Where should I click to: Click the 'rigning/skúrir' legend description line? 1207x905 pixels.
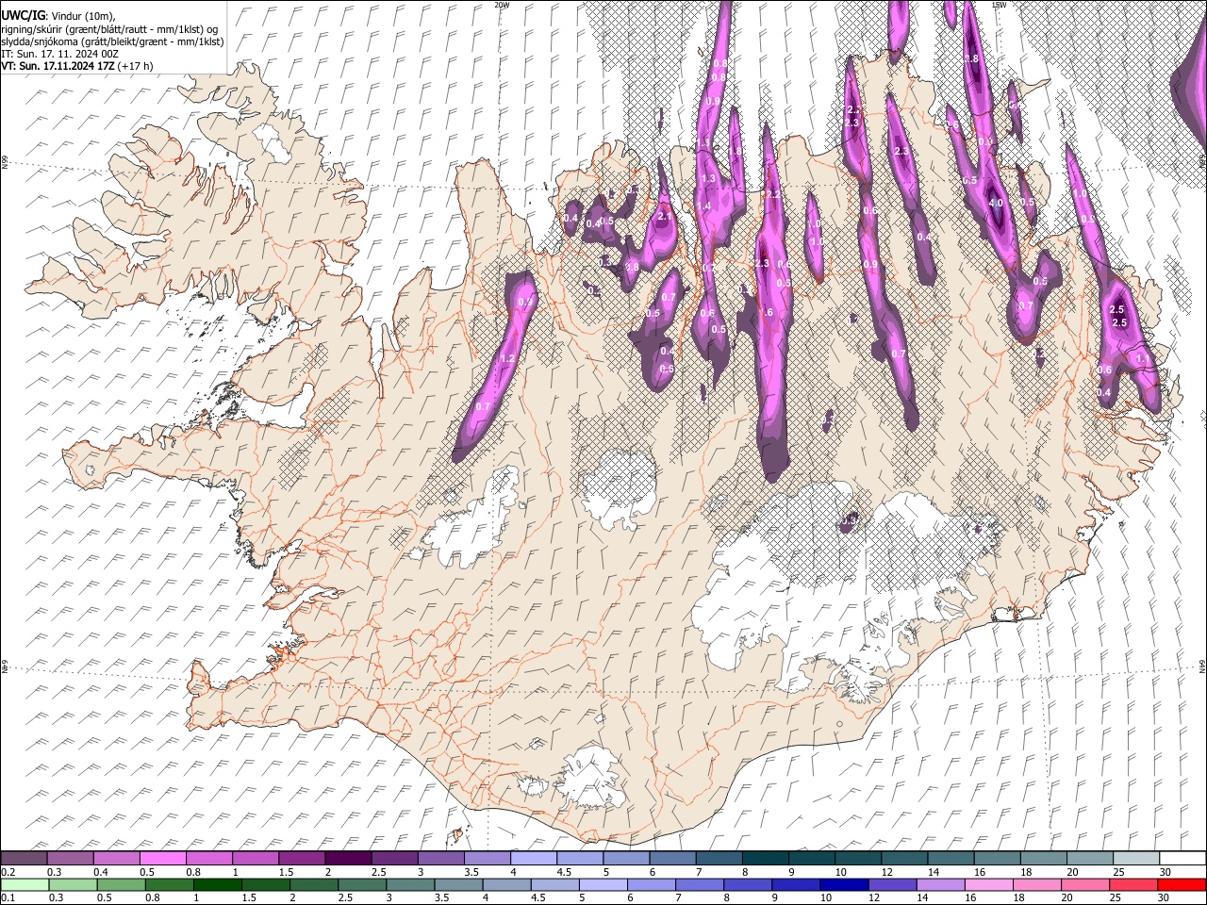110,28
